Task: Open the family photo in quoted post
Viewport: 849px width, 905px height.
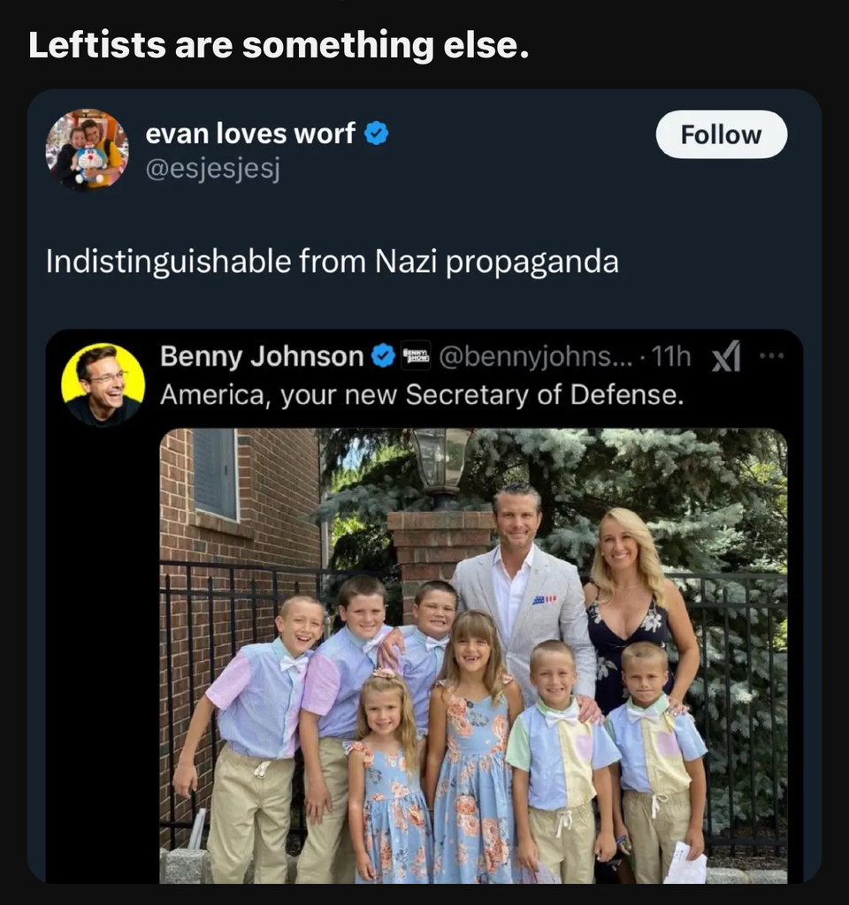Action: tap(473, 654)
